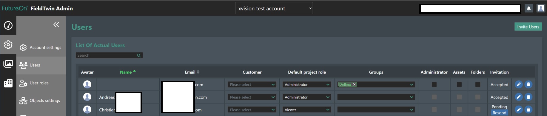Focus the Search users input field
Screen dimensions: 547x116
[109, 55]
